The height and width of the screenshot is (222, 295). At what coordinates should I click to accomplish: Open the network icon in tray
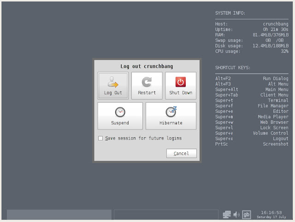click(227, 215)
